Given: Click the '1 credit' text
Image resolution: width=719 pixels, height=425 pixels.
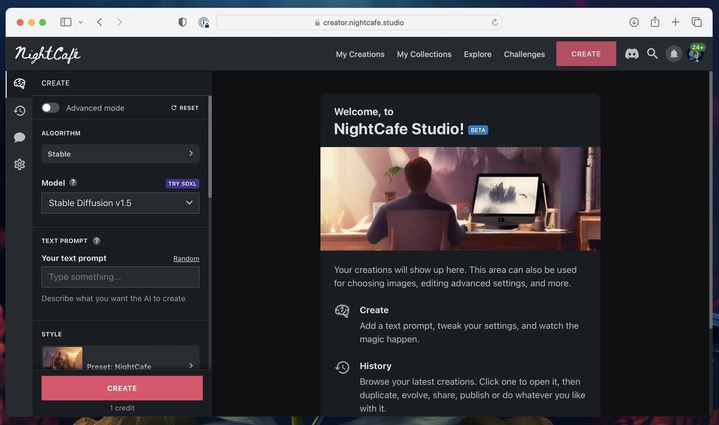Looking at the screenshot, I should pyautogui.click(x=122, y=408).
